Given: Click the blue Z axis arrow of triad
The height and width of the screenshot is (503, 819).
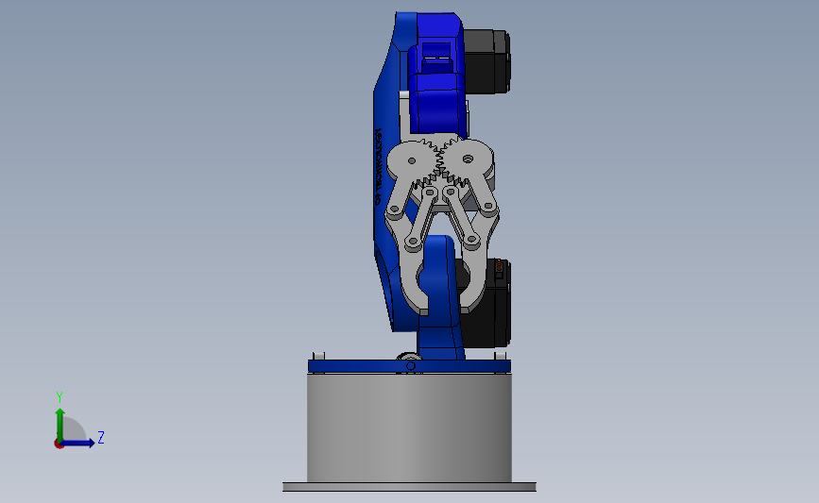Looking at the screenshot, I should coord(78,443).
